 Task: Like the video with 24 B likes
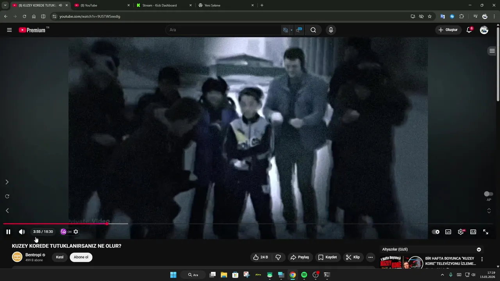260,257
